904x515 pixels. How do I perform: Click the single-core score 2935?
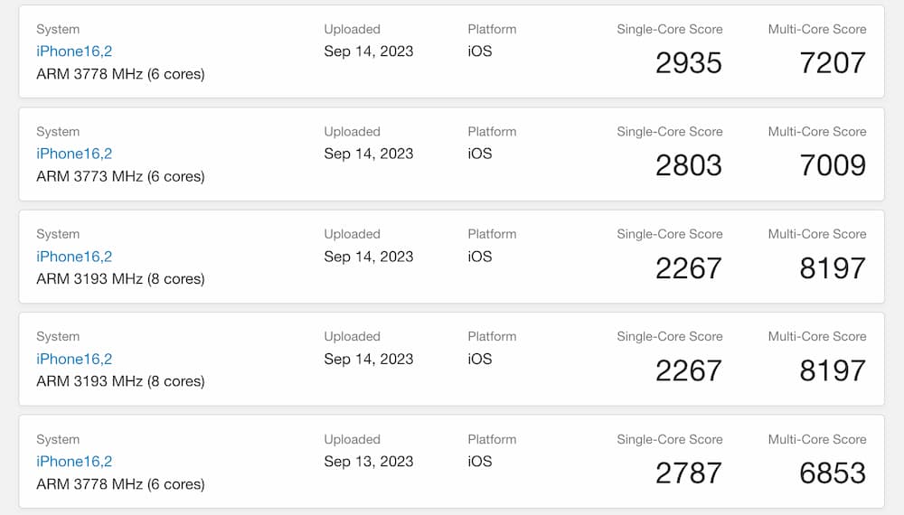(x=688, y=62)
